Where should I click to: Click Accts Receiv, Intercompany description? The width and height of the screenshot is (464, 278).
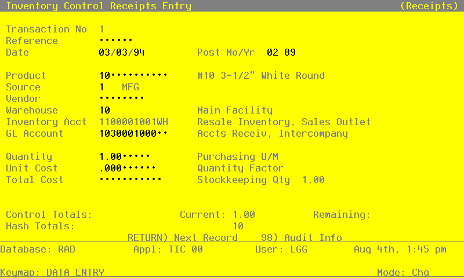coord(273,133)
